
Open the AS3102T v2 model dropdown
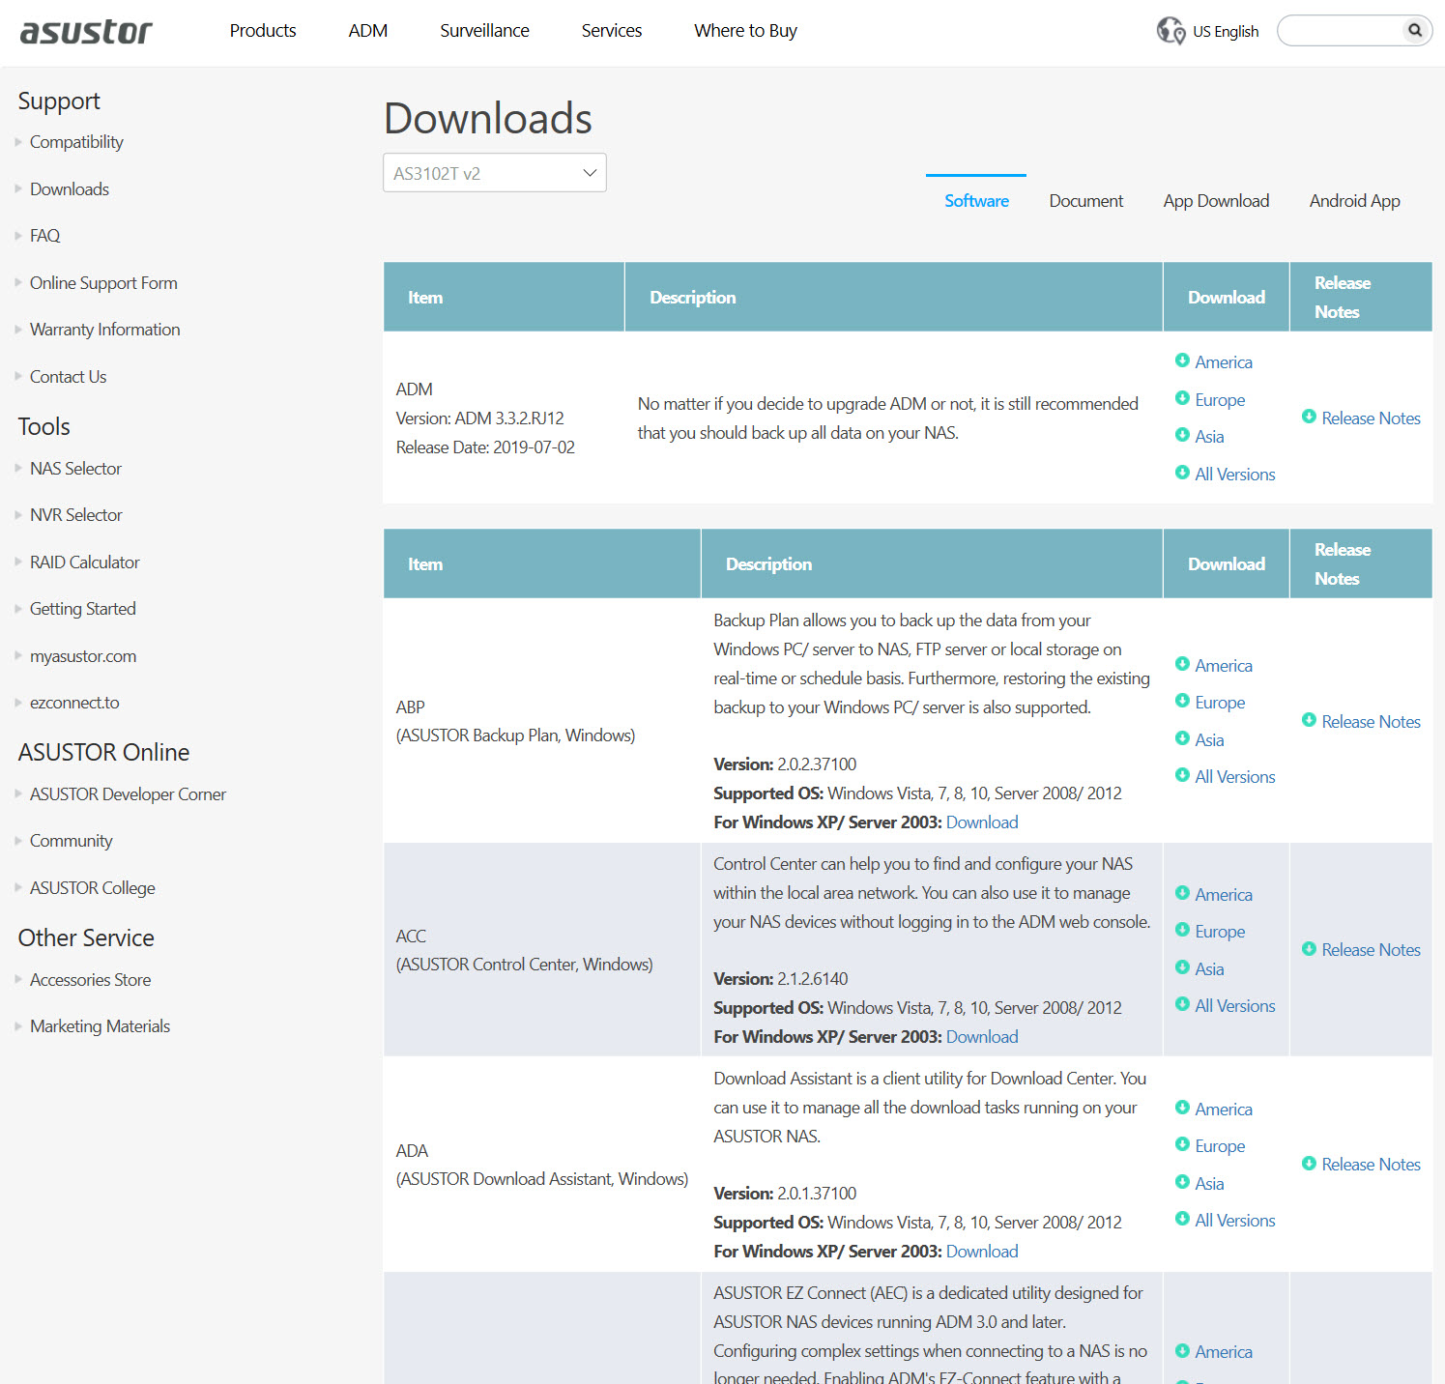pyautogui.click(x=495, y=173)
